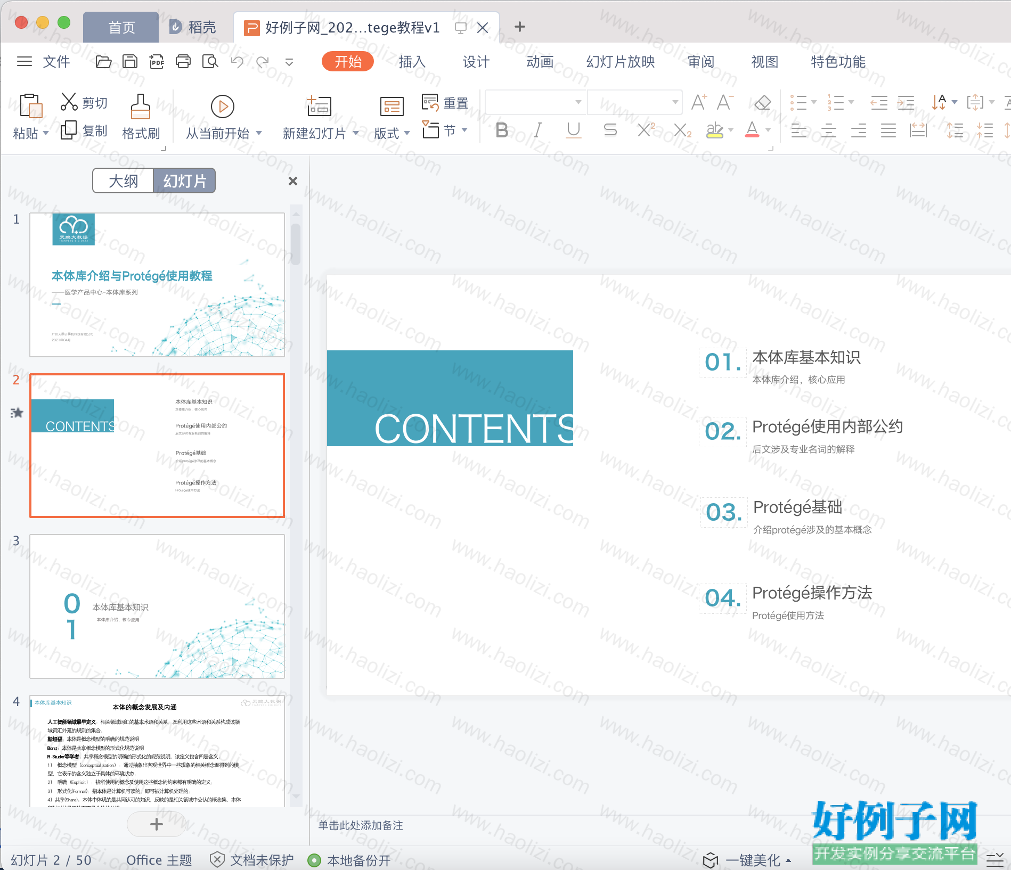Expand numbered list style dropdown
Screen dimensions: 1011x870
coord(851,102)
